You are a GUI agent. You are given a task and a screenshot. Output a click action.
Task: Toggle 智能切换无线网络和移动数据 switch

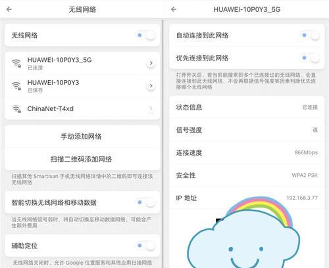pos(147,202)
